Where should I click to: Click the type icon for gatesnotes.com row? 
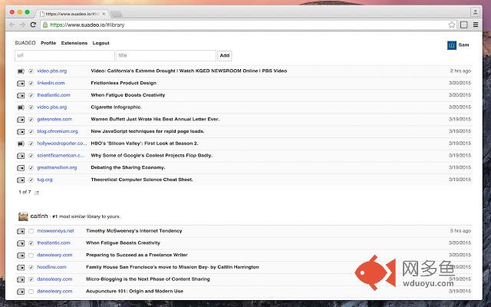coord(21,120)
